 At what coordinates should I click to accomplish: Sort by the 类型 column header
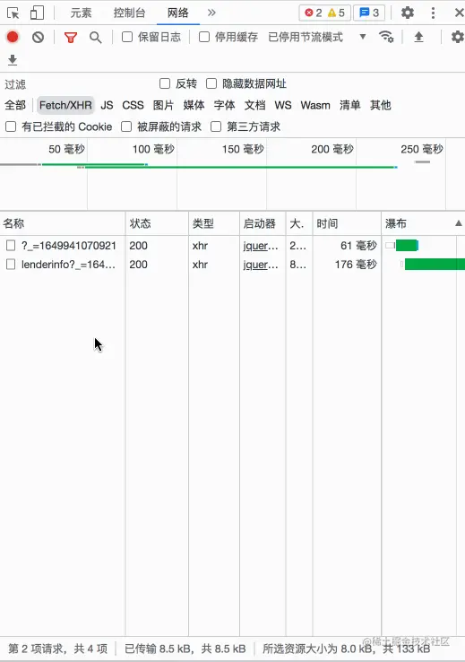pos(214,223)
